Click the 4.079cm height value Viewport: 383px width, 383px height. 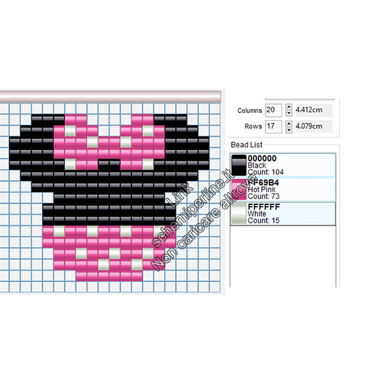[309, 126]
